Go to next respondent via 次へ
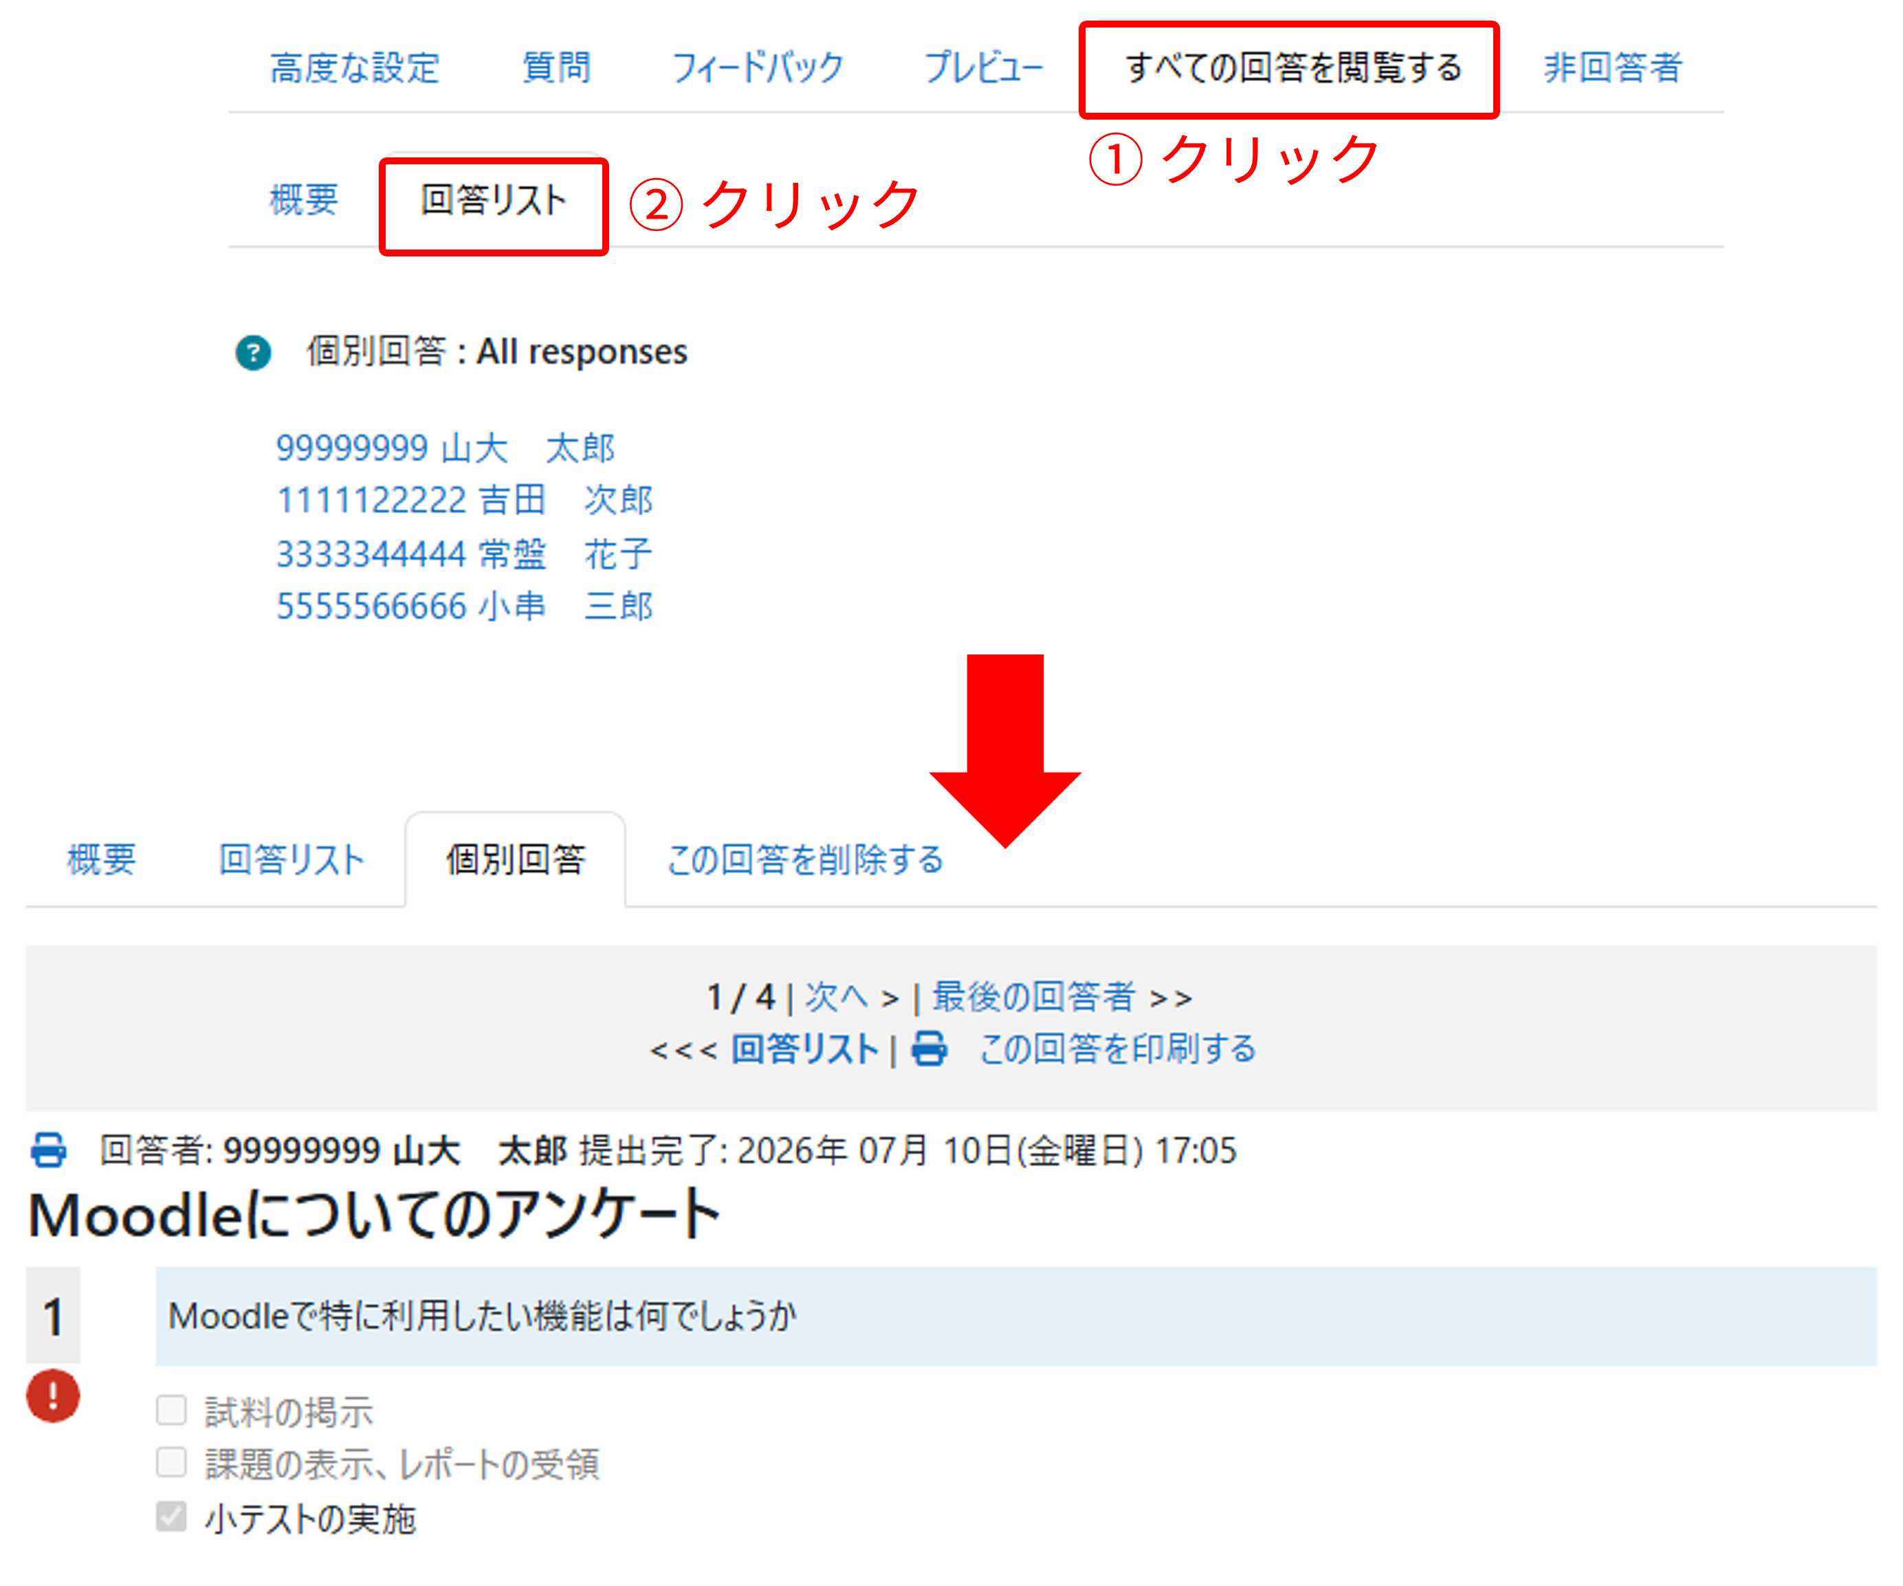1903x1586 pixels. (x=837, y=997)
